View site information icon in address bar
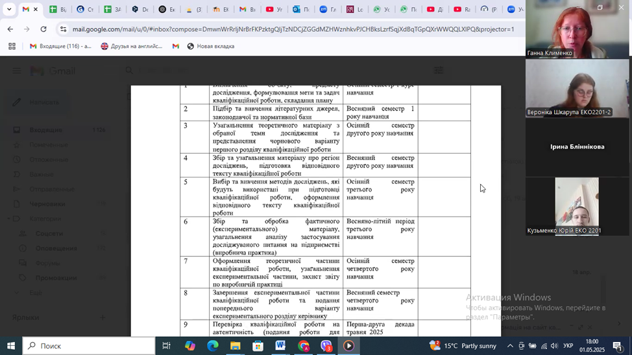 [63, 29]
